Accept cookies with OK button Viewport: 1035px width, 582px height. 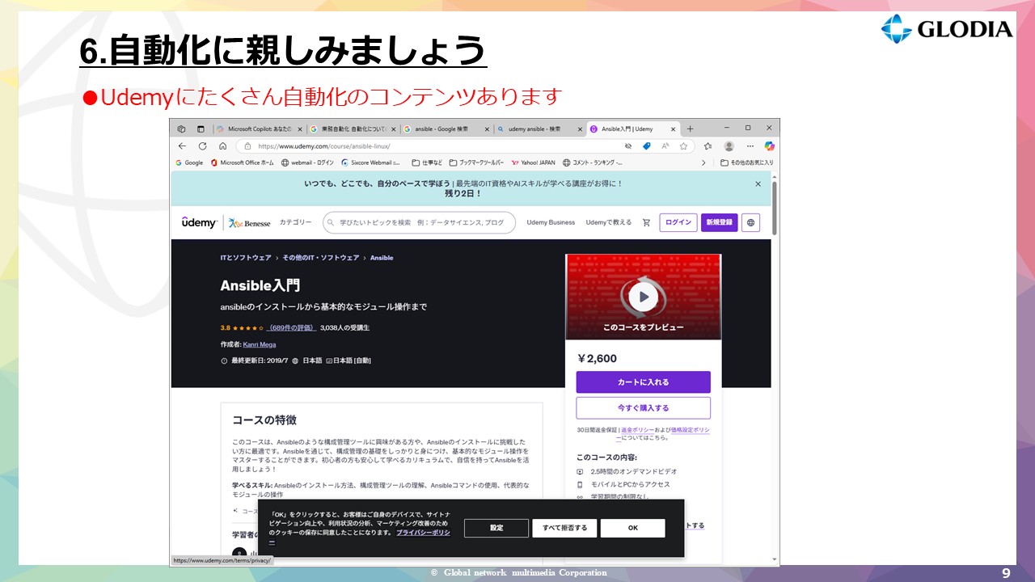pos(633,528)
